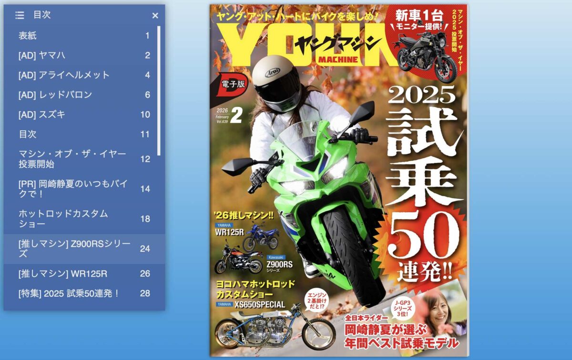Jump to 表紙 cover page entry

[84, 36]
